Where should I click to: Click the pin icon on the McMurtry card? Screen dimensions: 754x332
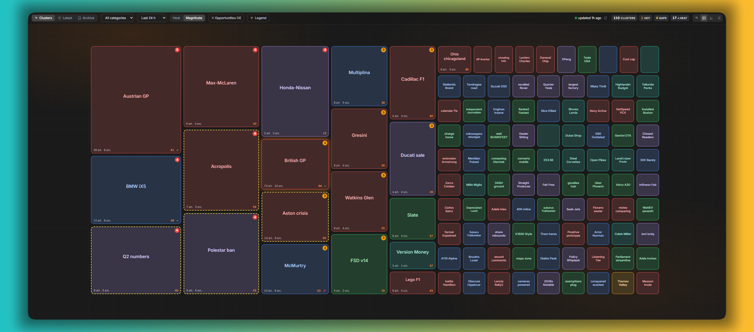coord(325,290)
